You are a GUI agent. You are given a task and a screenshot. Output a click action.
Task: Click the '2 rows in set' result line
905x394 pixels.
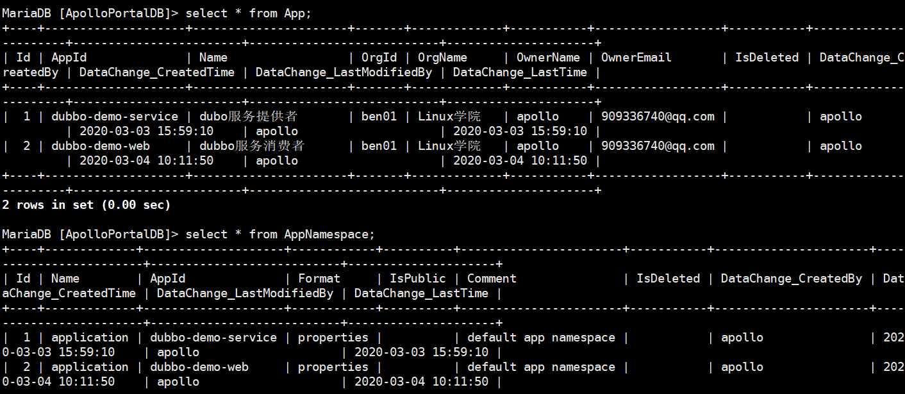point(86,204)
